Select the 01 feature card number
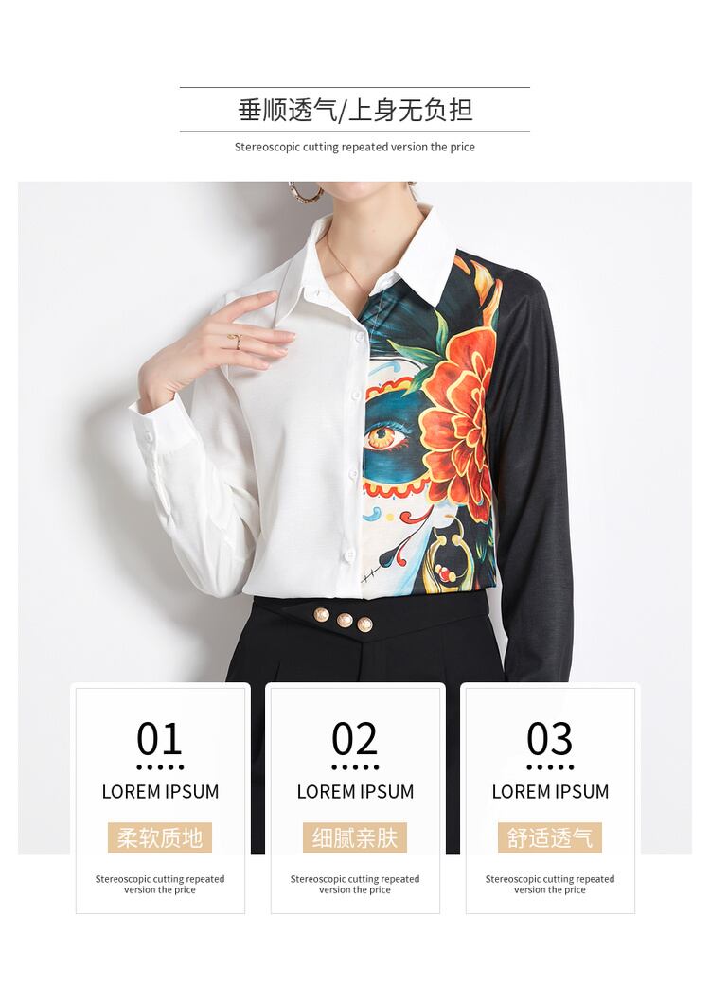The image size is (710, 985). point(160,738)
